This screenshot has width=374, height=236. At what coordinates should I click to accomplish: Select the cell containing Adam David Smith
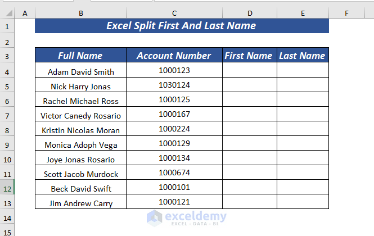point(80,71)
